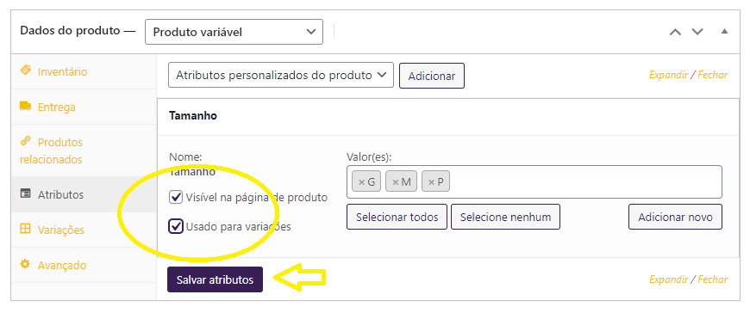Image resolution: width=750 pixels, height=313 pixels.
Task: Uncheck Usado para variações checkbox
Action: pos(176,226)
